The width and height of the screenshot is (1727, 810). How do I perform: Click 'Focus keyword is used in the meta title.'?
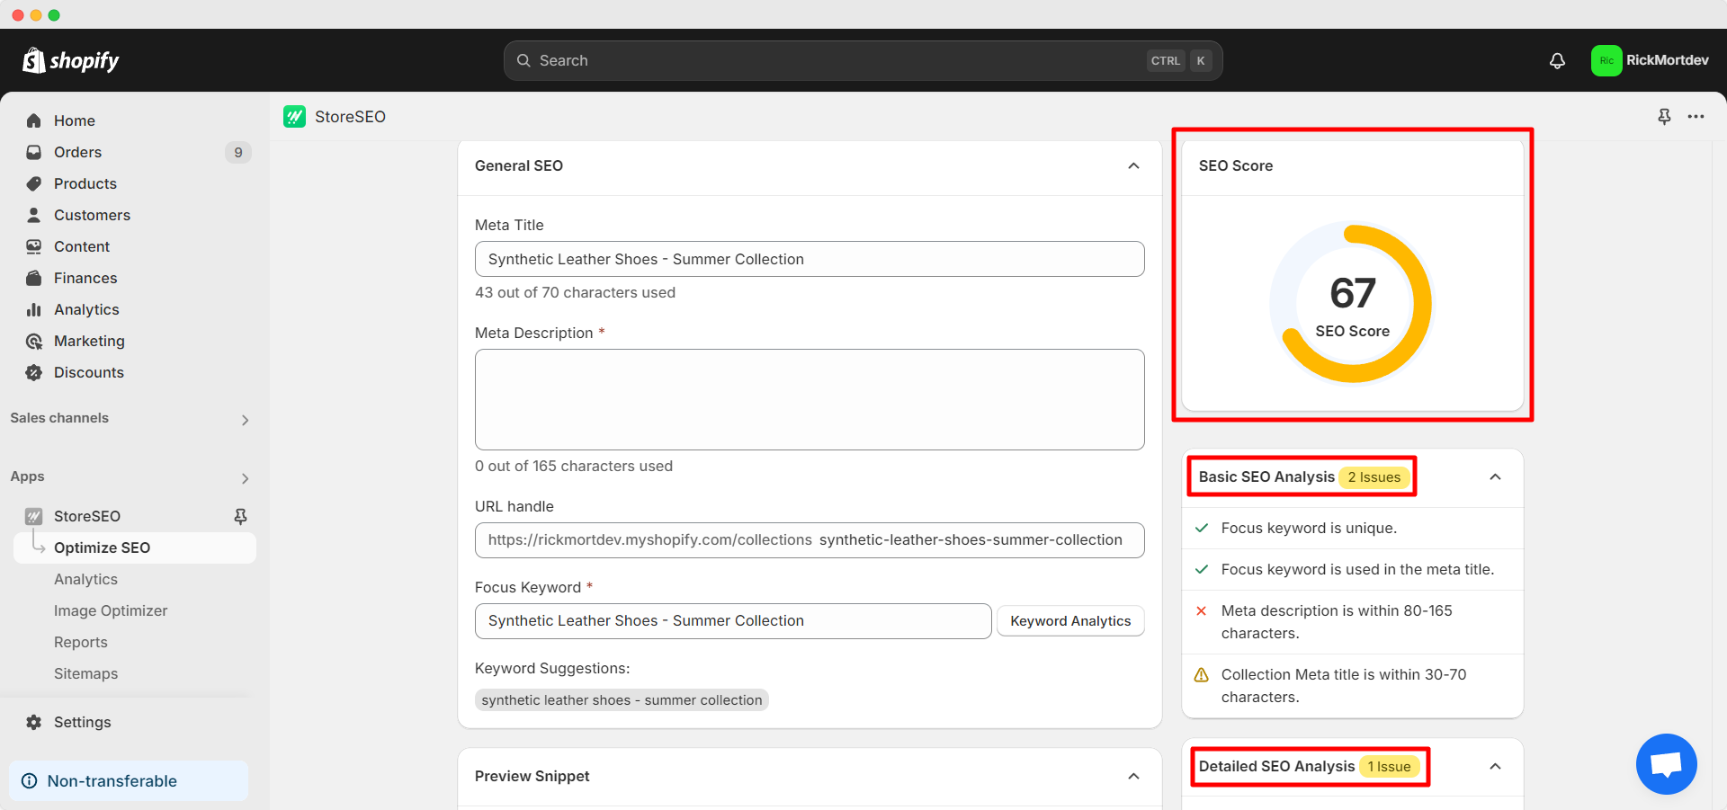[x=1357, y=569]
